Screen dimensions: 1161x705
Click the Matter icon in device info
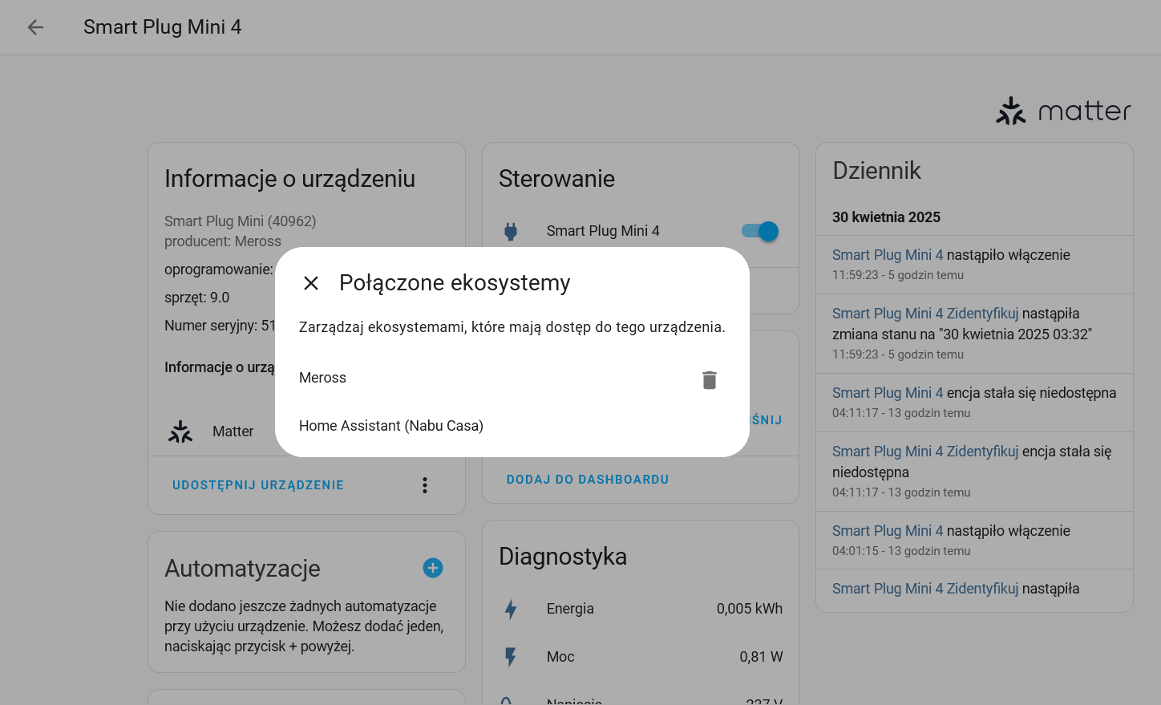point(180,432)
